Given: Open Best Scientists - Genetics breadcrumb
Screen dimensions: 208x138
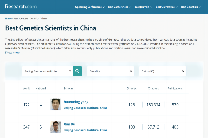Looking at the screenshot, I should tap(26, 18).
